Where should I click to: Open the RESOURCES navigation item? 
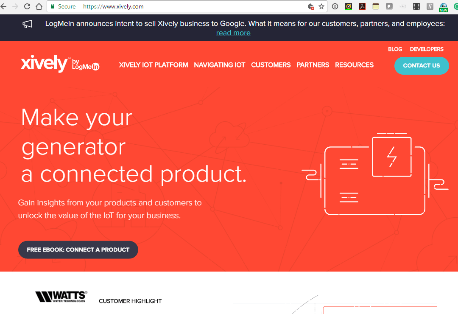click(x=354, y=65)
